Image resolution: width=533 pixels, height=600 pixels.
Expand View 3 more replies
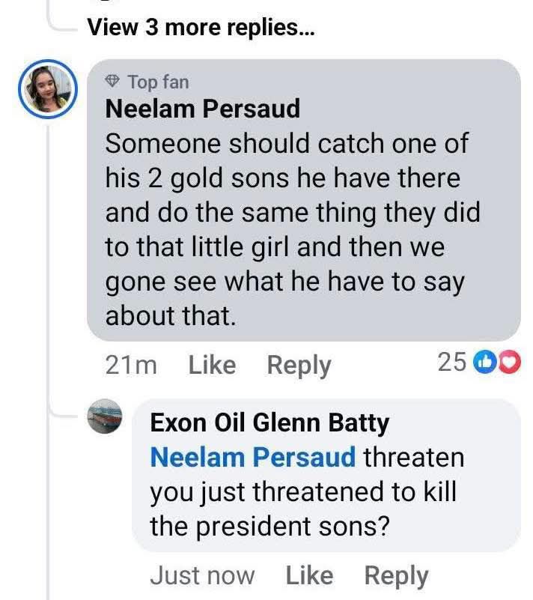(x=201, y=28)
